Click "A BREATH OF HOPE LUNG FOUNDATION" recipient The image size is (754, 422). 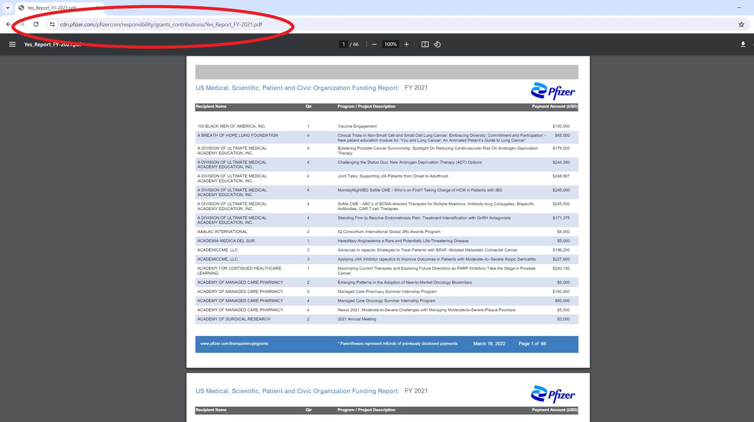237,135
